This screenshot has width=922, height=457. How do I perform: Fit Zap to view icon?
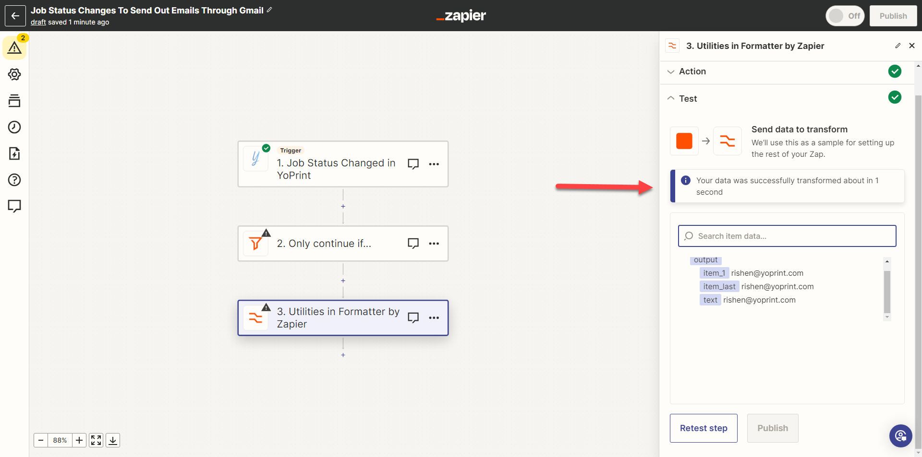[x=96, y=440]
